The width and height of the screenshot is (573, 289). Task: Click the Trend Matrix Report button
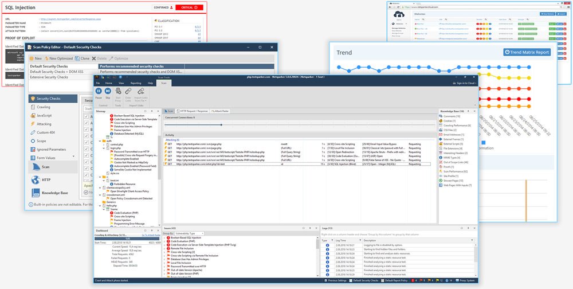(527, 52)
